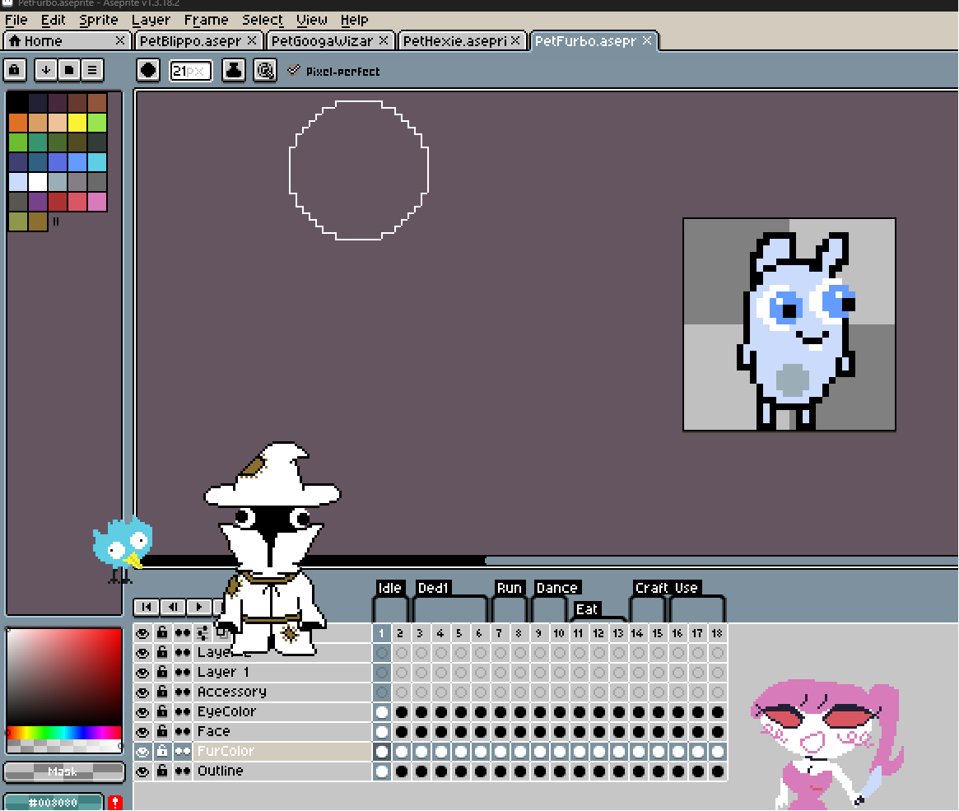The height and width of the screenshot is (811, 959).
Task: Select the Eat animation tag
Action: (587, 609)
